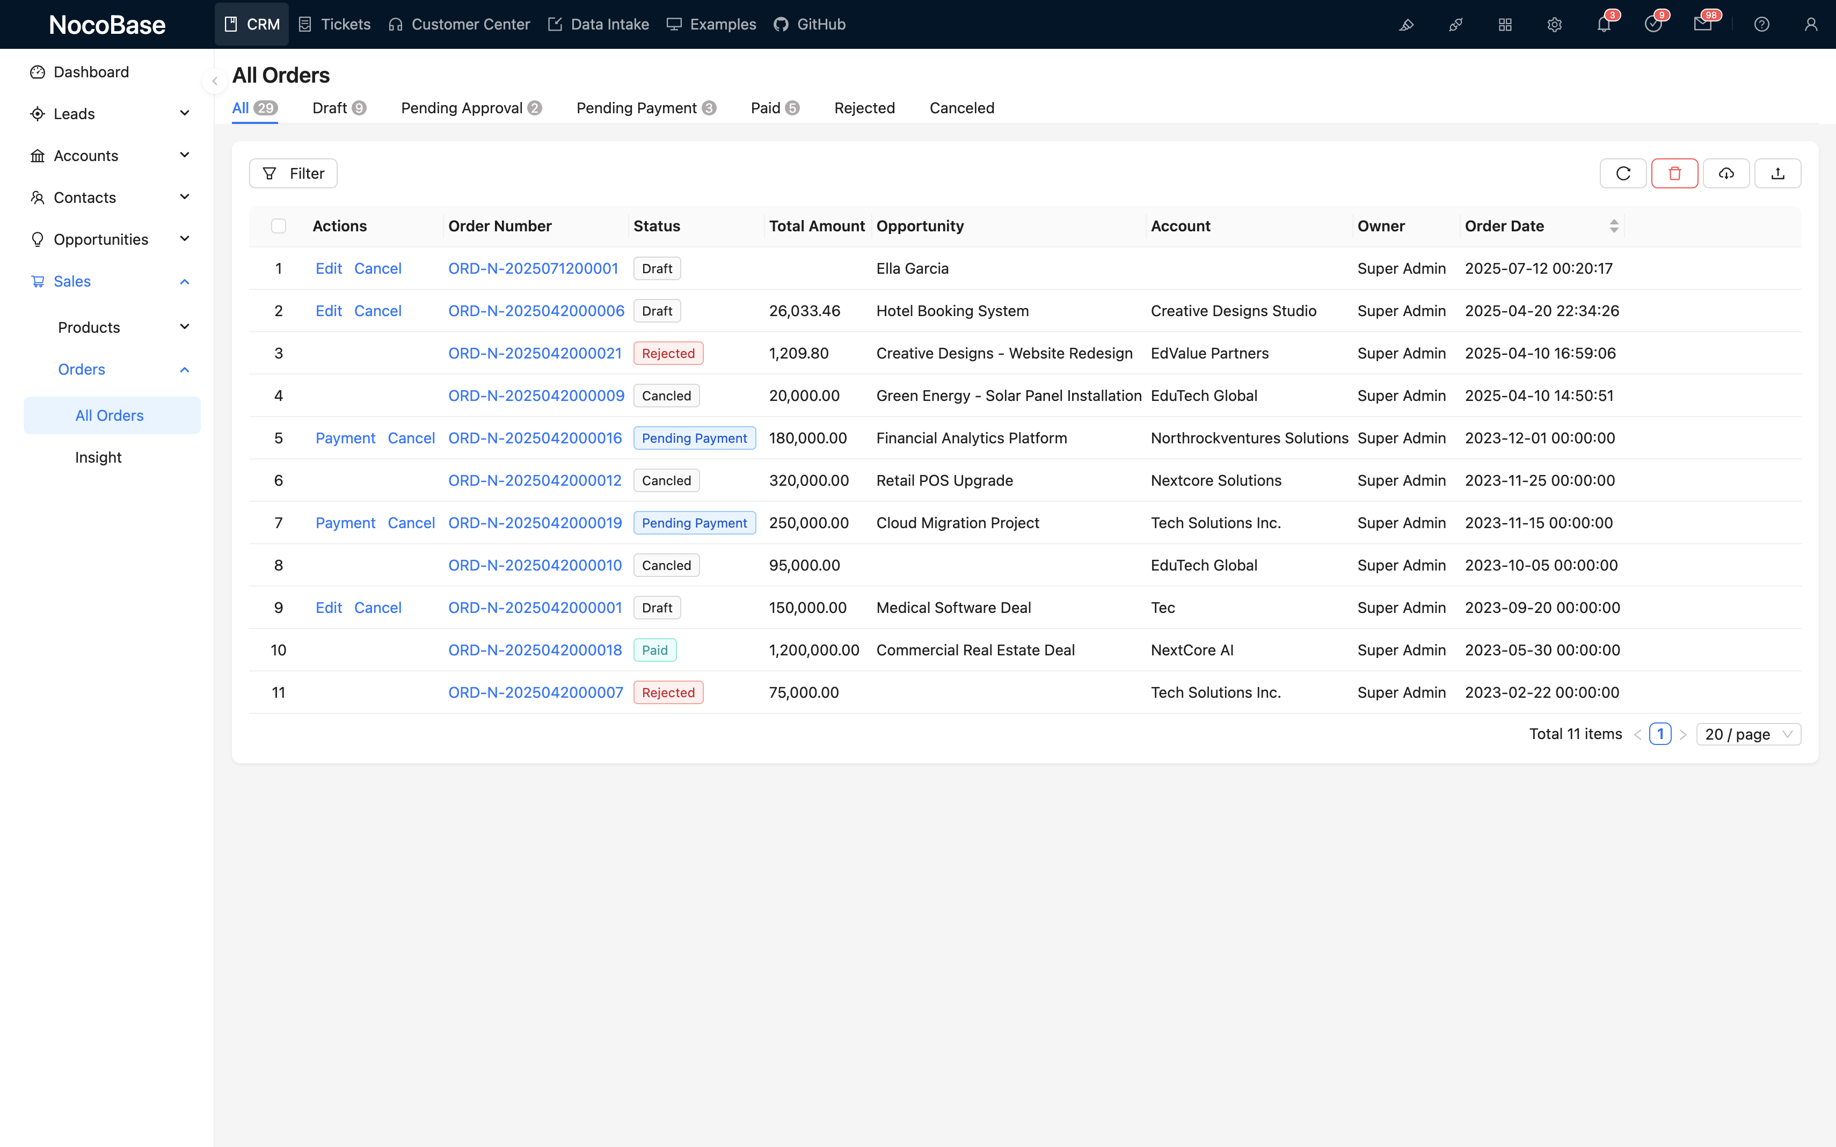
Task: Open the Filter button
Action: [x=293, y=174]
